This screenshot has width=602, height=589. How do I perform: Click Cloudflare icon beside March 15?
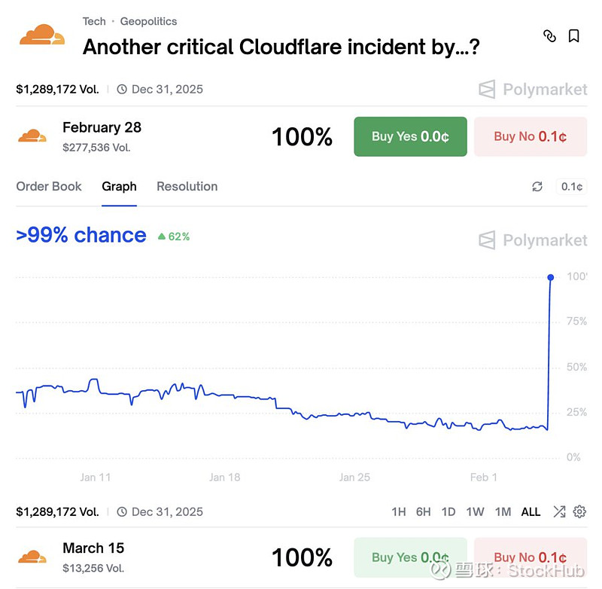(32, 557)
